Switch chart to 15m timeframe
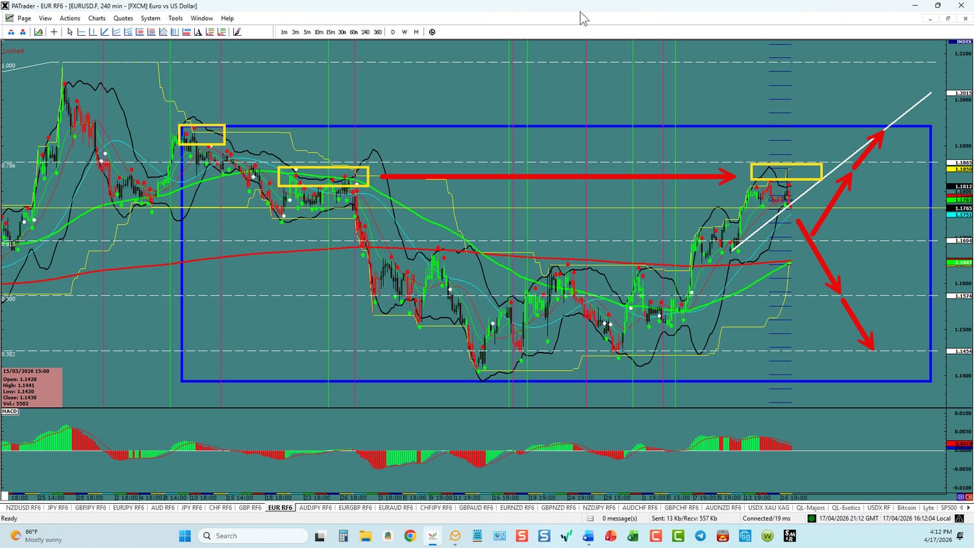 (x=331, y=32)
